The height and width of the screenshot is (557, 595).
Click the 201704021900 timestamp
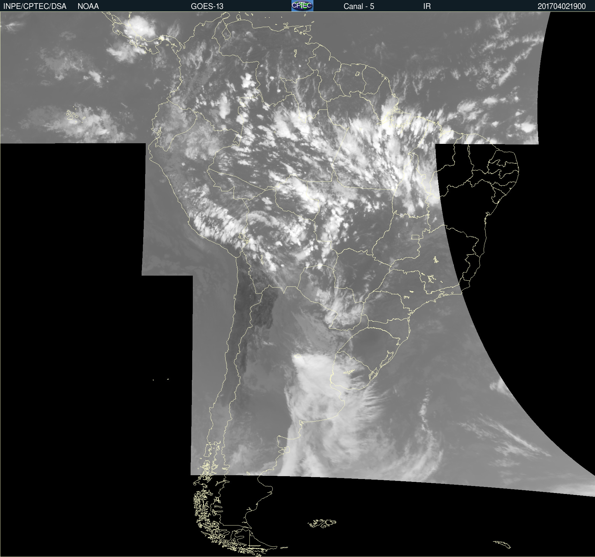562,6
